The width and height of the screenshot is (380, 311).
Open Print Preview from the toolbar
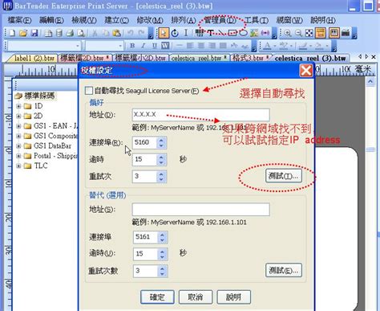(x=81, y=33)
